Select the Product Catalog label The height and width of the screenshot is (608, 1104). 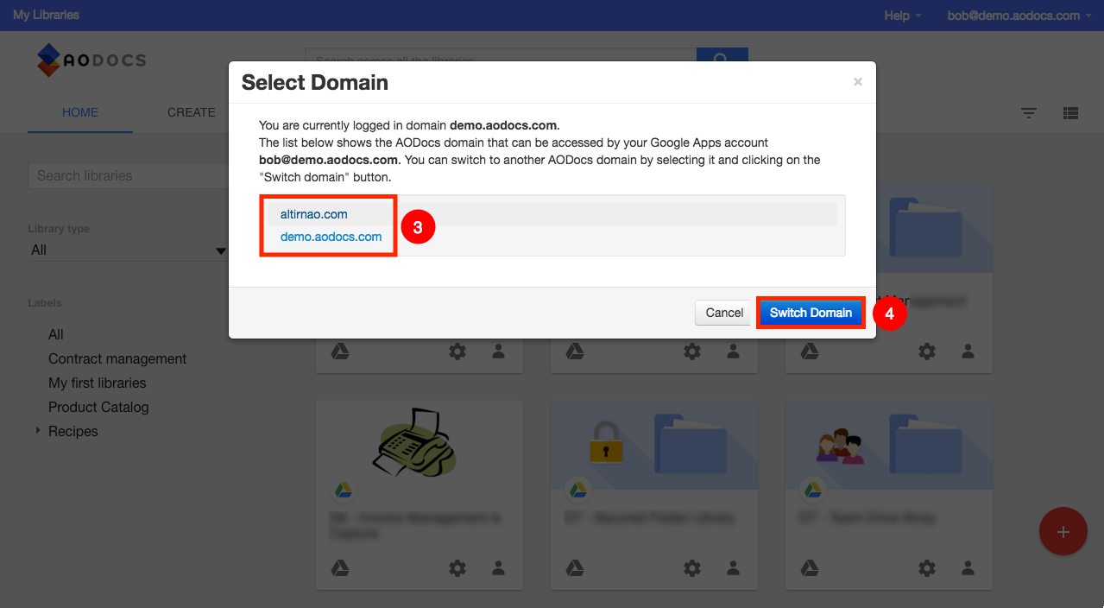[x=98, y=407]
